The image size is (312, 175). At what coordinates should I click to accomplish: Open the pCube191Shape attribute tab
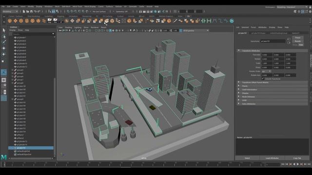258,33
